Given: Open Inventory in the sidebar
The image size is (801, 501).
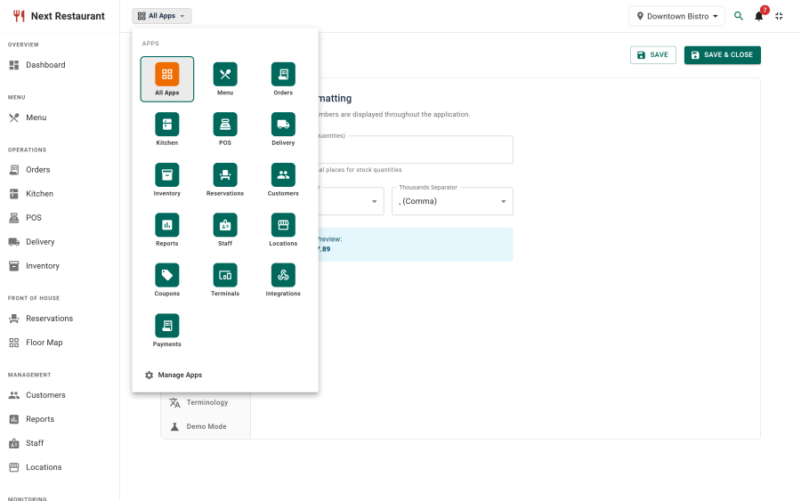Looking at the screenshot, I should tap(60, 265).
